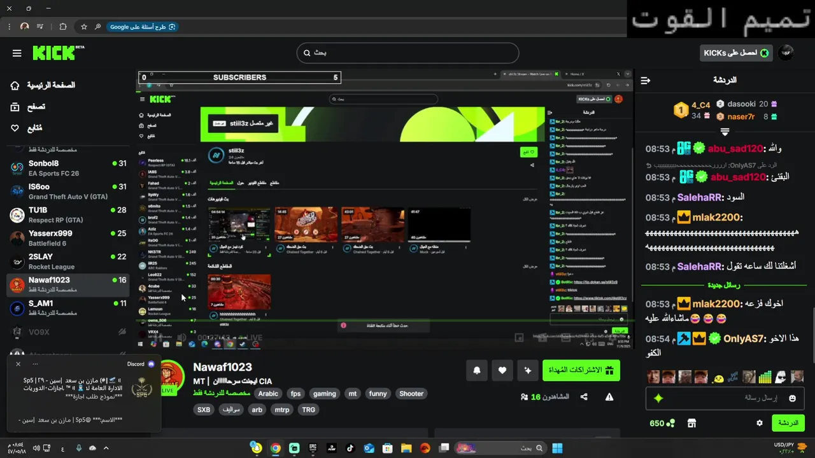Screen dimensions: 815x458
Task: Open the emoji picker in chat
Action: (x=792, y=398)
